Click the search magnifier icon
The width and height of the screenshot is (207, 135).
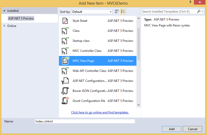pyautogui.click(x=199, y=12)
